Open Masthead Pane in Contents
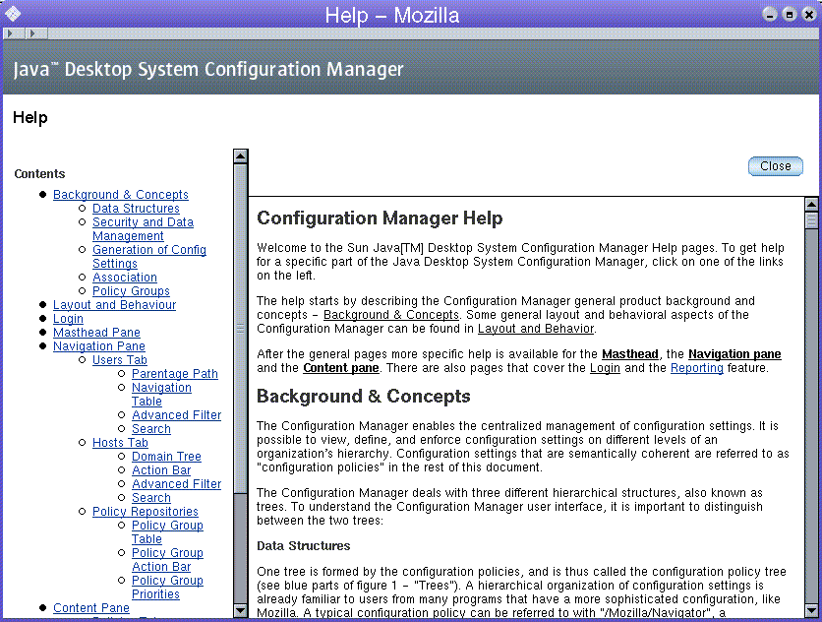The height and width of the screenshot is (622, 822). [96, 333]
